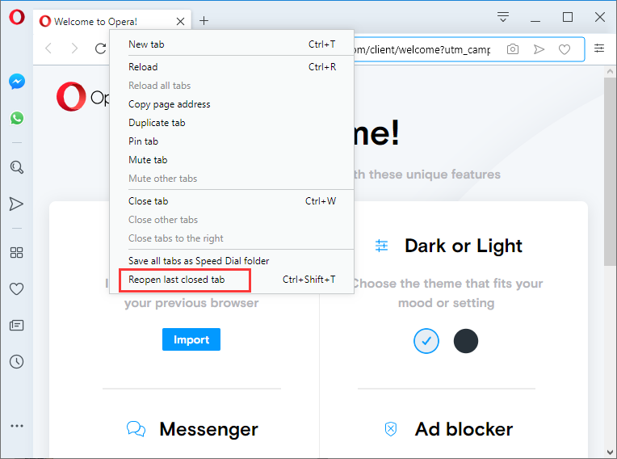Open Speed Dial grid icon in sidebar
Screen dimensions: 617x459
(16, 252)
